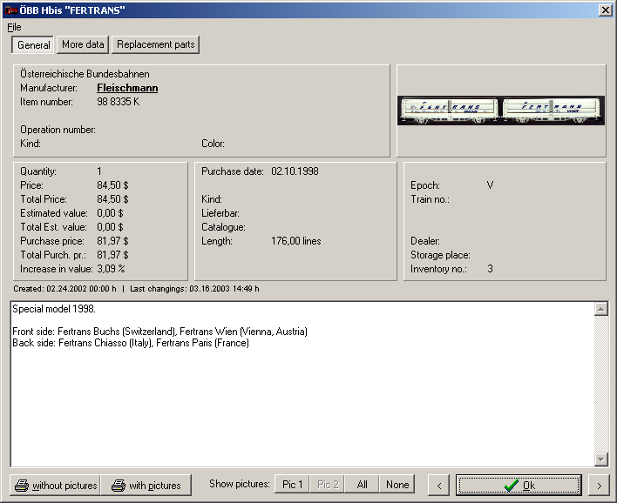Viewport: 617px width, 503px height.
Task: Select None for show pictures
Action: (x=397, y=485)
